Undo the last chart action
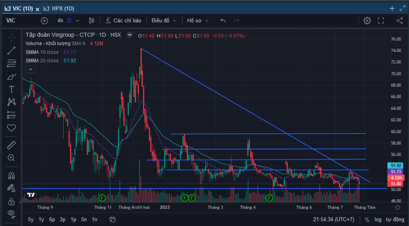 coord(223,21)
